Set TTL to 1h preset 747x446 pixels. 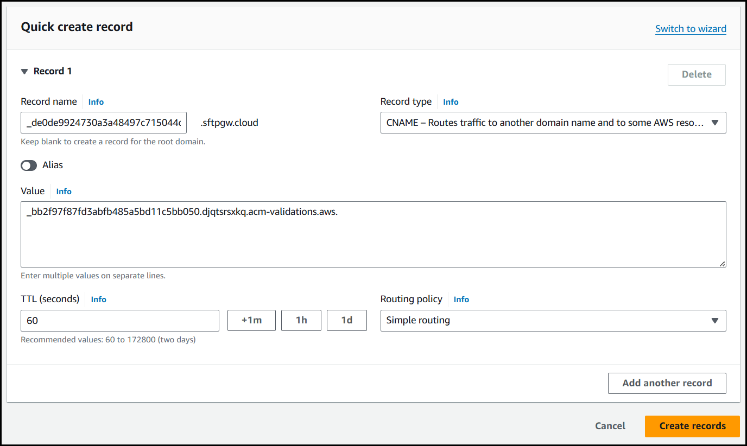[301, 321]
